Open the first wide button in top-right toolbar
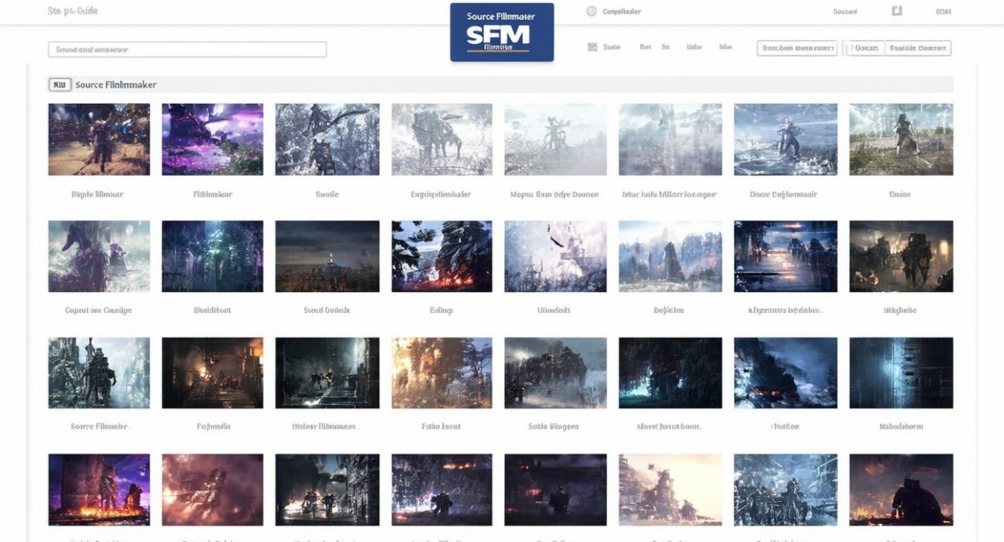Screen dimensions: 1004x542 [x=796, y=48]
